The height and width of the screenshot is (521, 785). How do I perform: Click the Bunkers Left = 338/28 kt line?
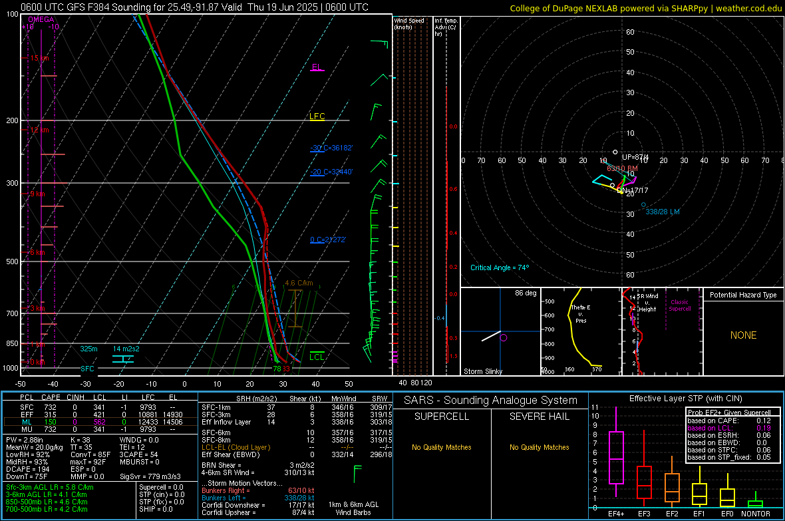(258, 498)
